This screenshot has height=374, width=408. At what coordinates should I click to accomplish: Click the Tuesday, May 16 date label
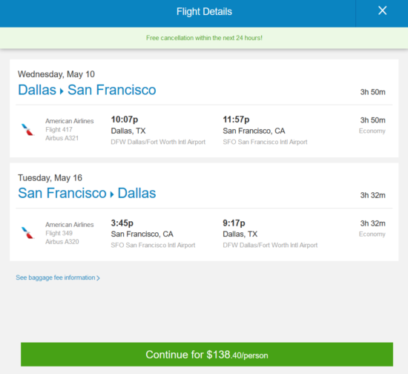pyautogui.click(x=50, y=178)
